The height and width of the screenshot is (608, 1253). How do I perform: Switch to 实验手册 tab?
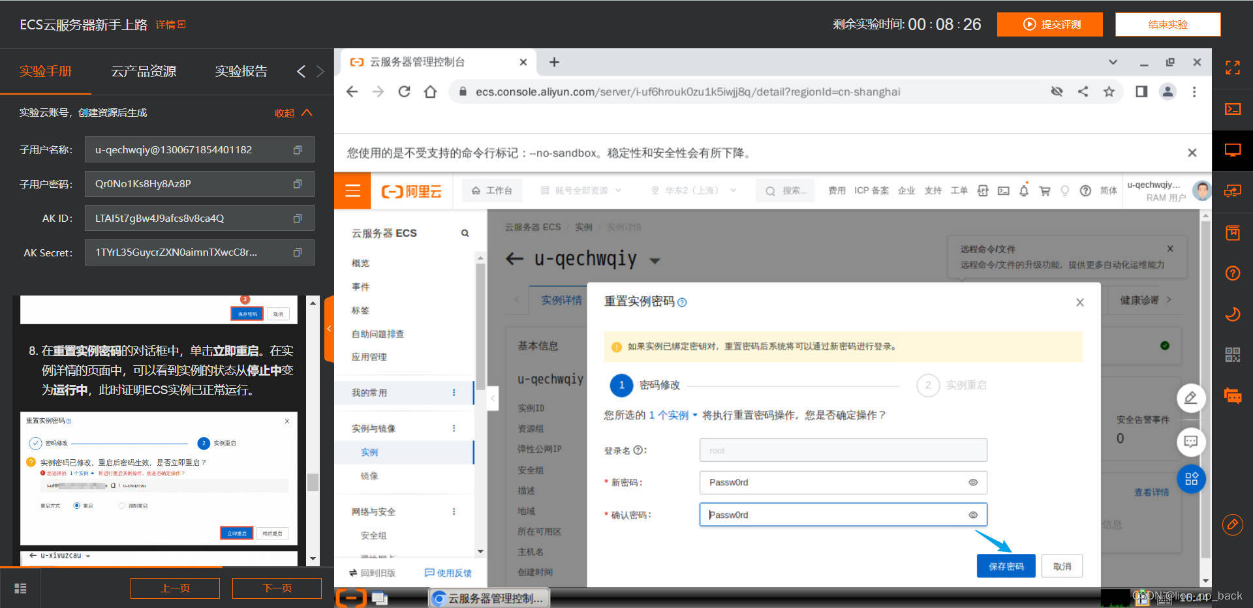(x=46, y=71)
